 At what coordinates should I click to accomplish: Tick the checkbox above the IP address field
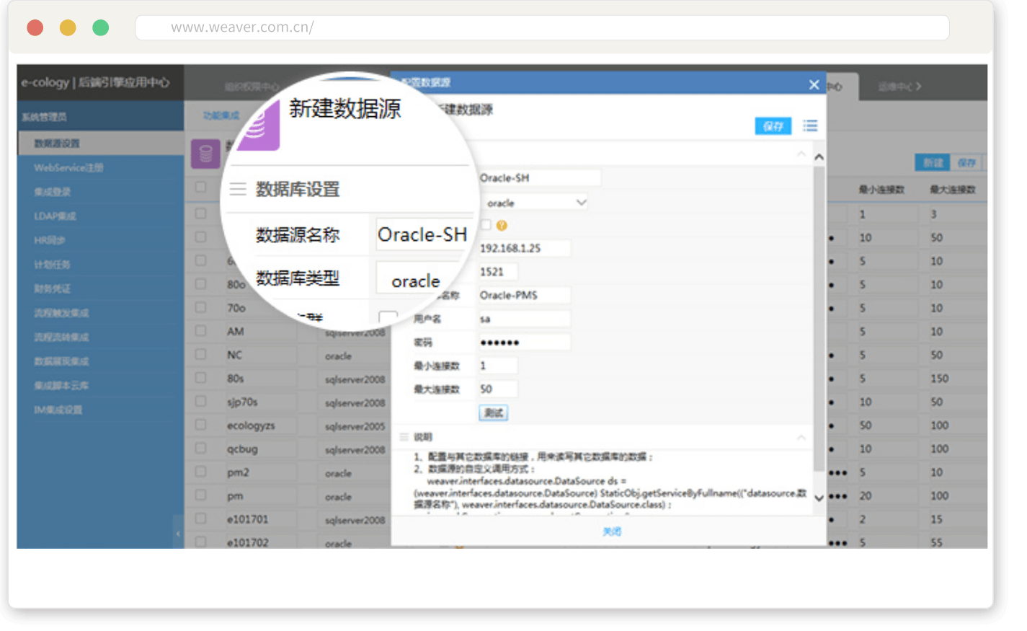point(486,225)
